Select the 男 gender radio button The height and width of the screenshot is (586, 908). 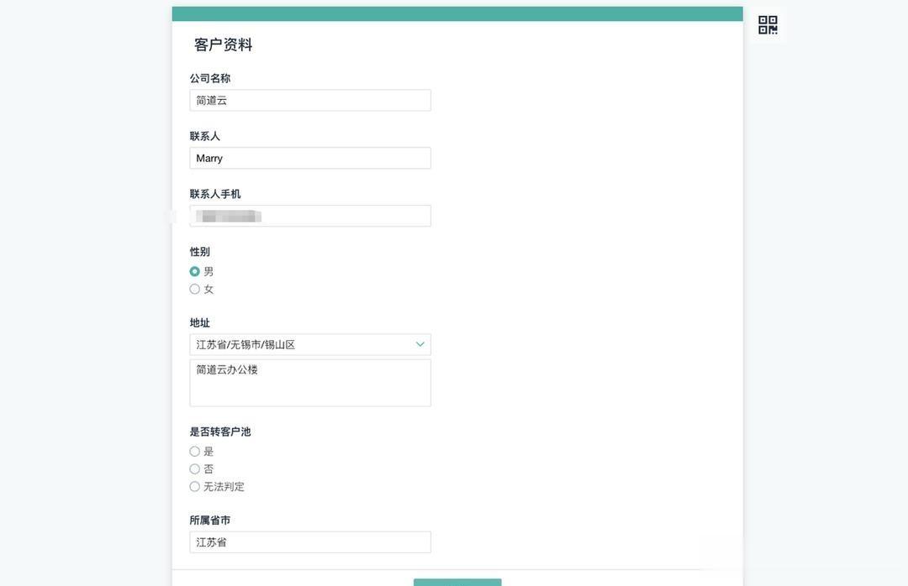(x=195, y=271)
